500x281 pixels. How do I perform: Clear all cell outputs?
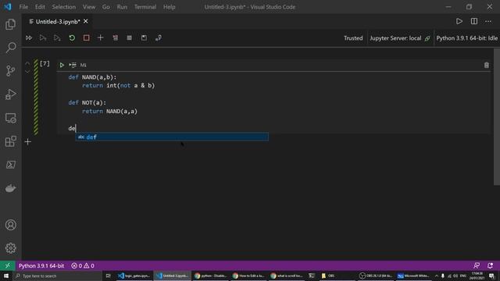click(115, 38)
